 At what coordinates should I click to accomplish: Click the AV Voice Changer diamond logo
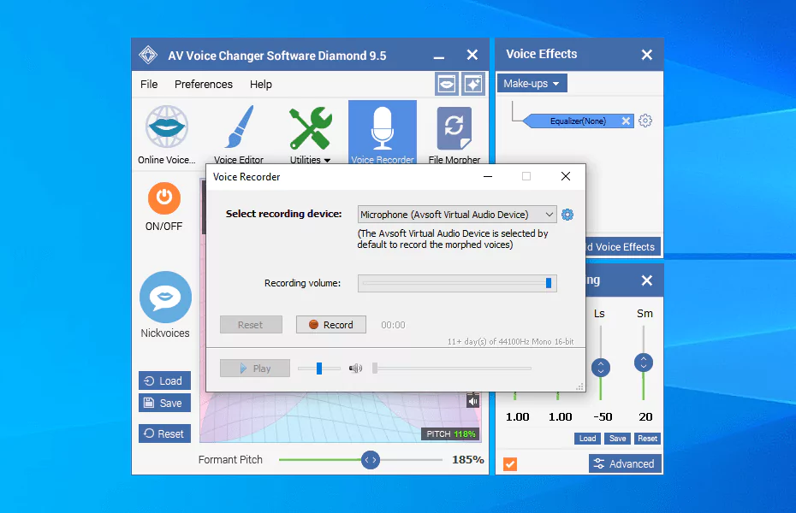click(x=148, y=55)
